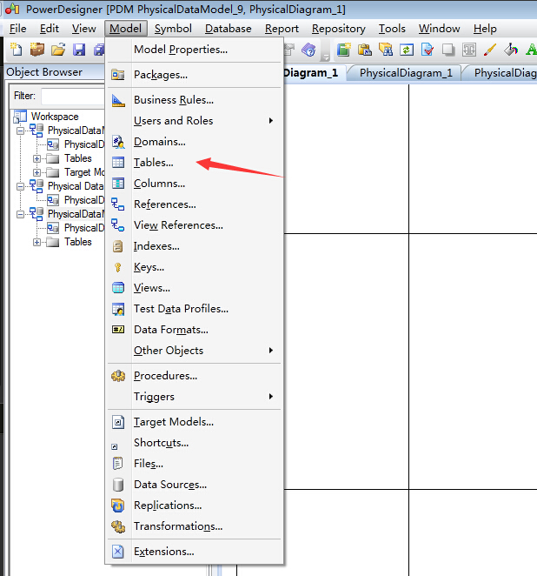The height and width of the screenshot is (576, 537).
Task: Click the Packages menu icon
Action: coord(118,75)
